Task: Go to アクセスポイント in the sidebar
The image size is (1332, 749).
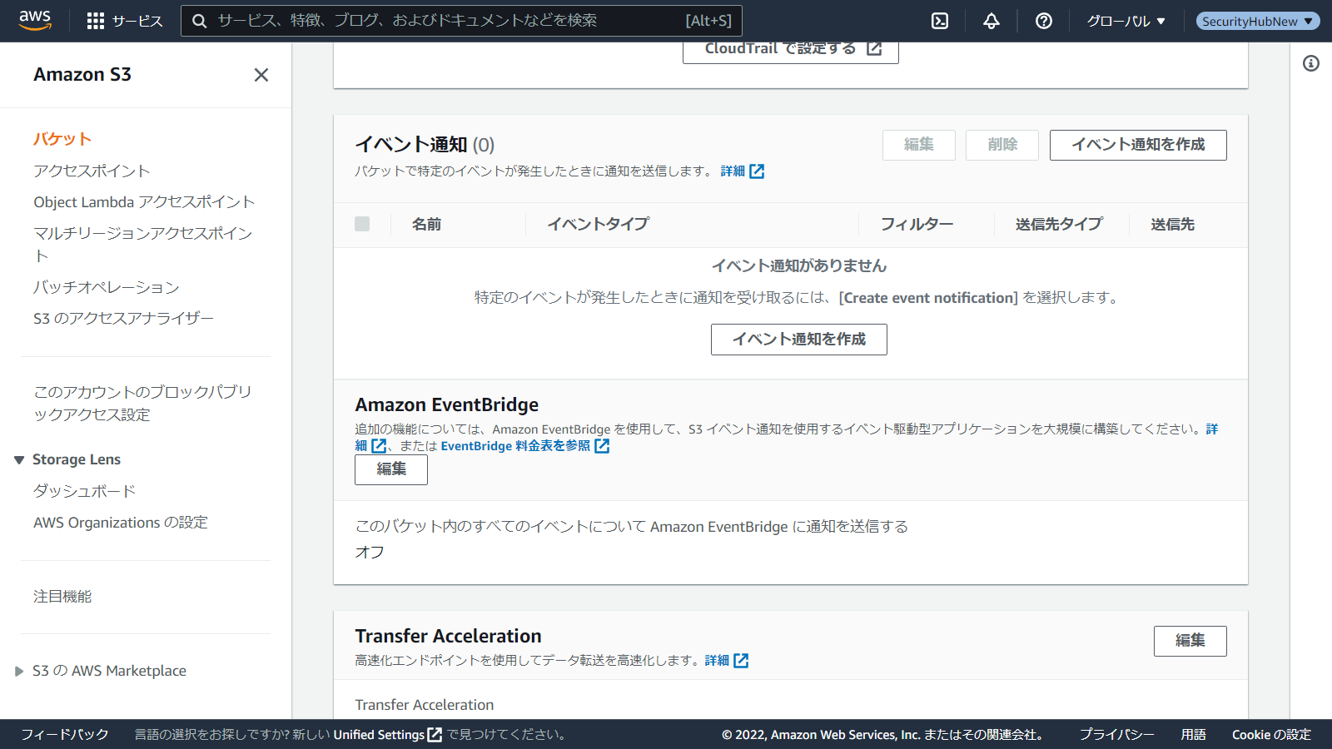Action: 92,171
